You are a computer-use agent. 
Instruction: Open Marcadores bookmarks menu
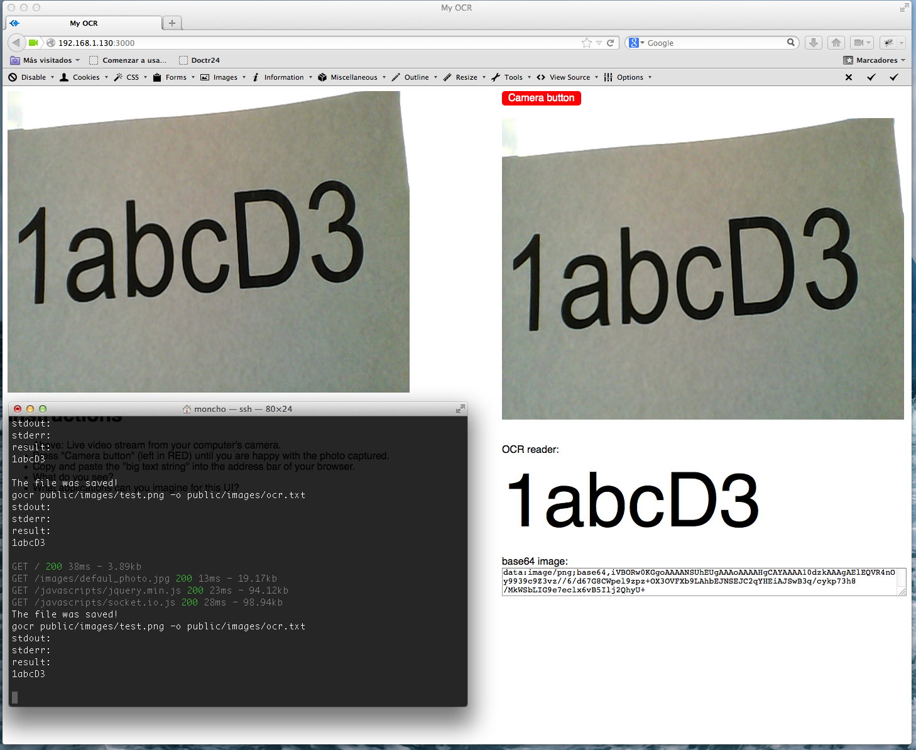[x=875, y=60]
